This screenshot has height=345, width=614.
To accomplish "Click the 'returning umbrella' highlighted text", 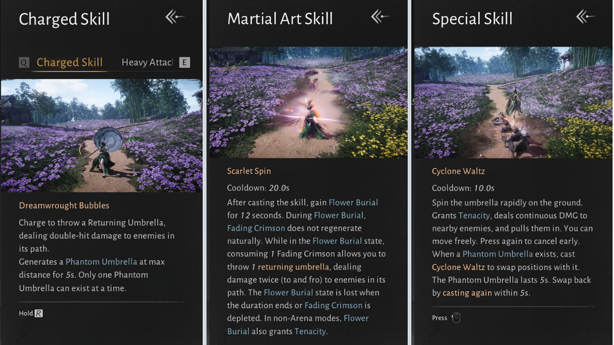I will coord(293,267).
